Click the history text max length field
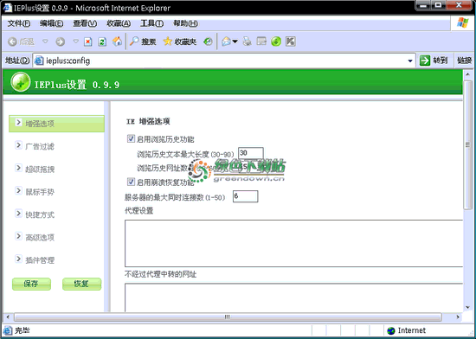 tap(251, 153)
